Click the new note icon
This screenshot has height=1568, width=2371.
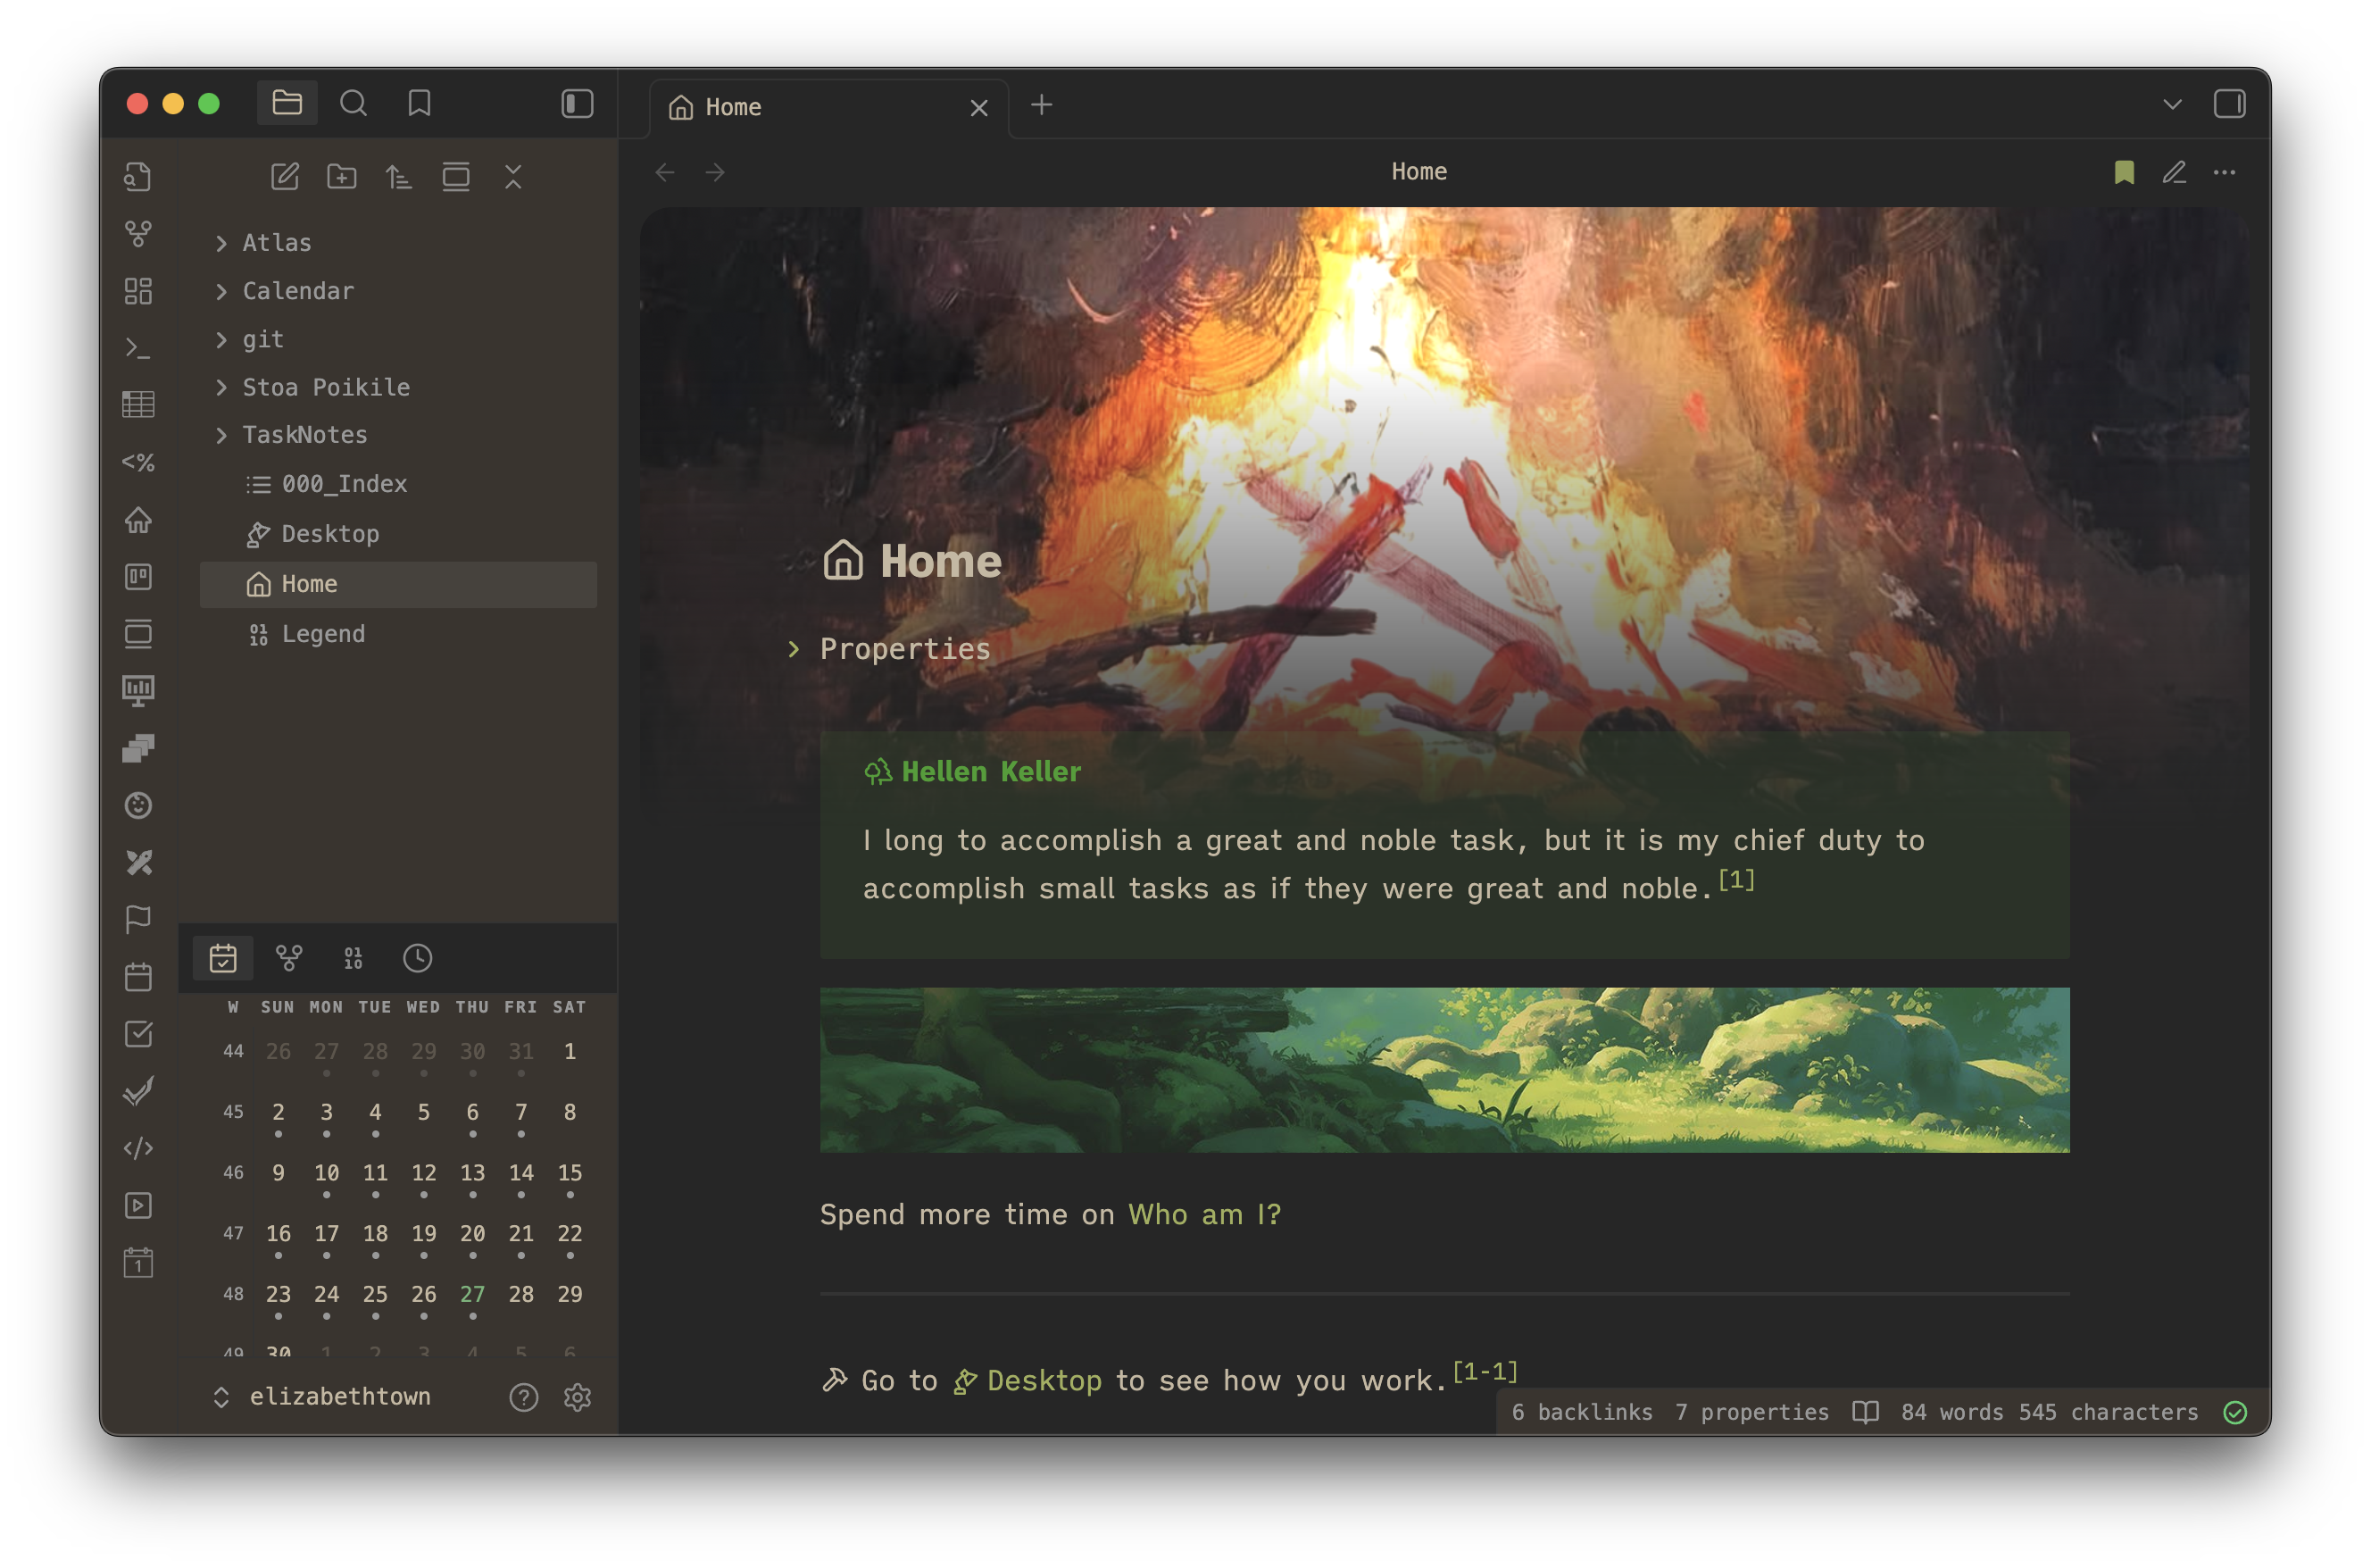click(285, 177)
